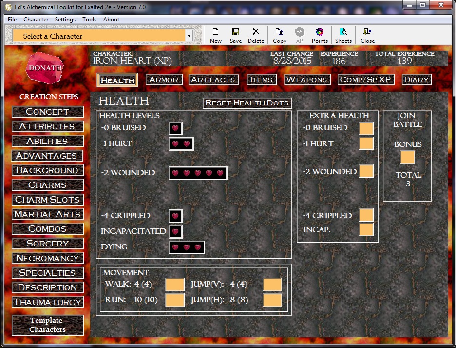Viewport: 456px width, 348px height.
Task: Click Extra Health -0 Bruised field
Action: 366,128
